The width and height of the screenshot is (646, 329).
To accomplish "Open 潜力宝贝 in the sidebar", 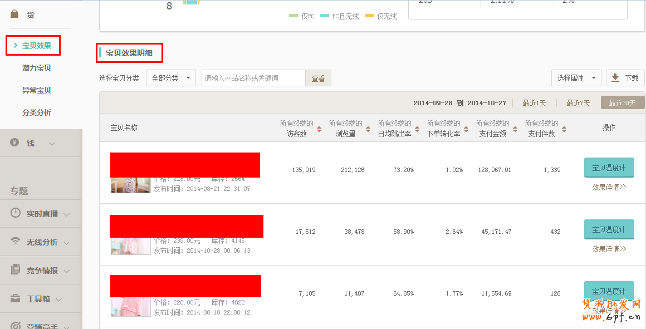I will [37, 68].
